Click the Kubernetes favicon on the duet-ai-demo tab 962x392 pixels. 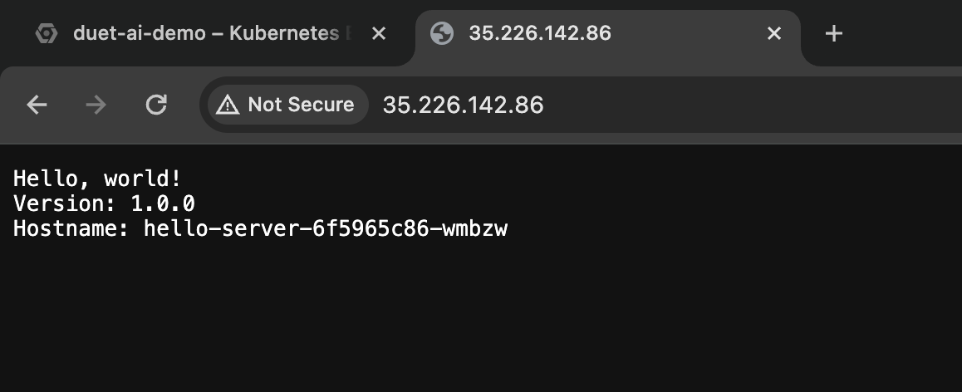[x=46, y=33]
